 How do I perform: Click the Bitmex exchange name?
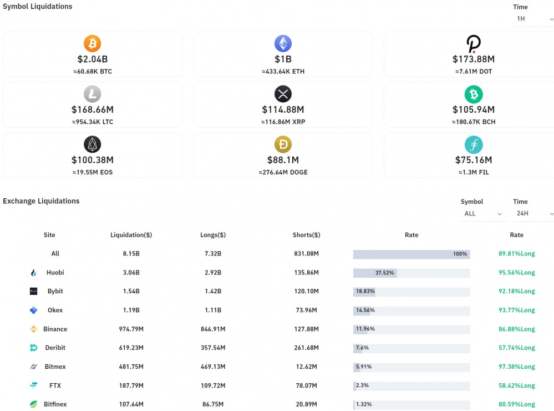coord(55,367)
